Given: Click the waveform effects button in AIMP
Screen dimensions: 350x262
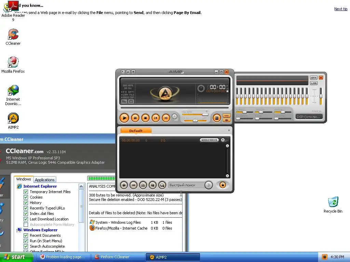Looking at the screenshot, I should (227, 120).
